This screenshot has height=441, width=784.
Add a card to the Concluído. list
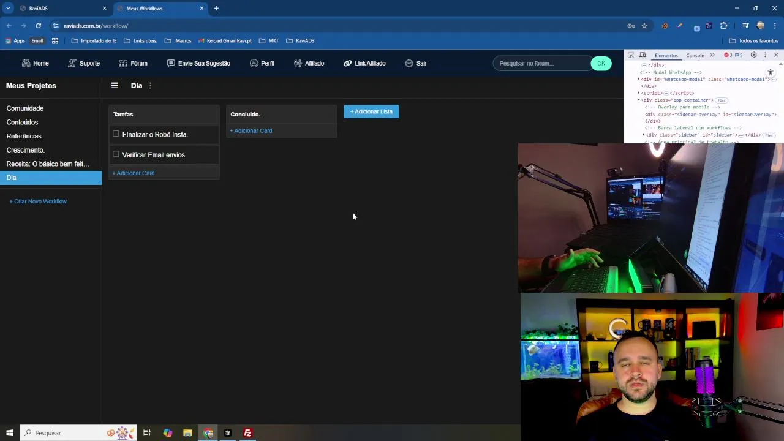coord(251,130)
